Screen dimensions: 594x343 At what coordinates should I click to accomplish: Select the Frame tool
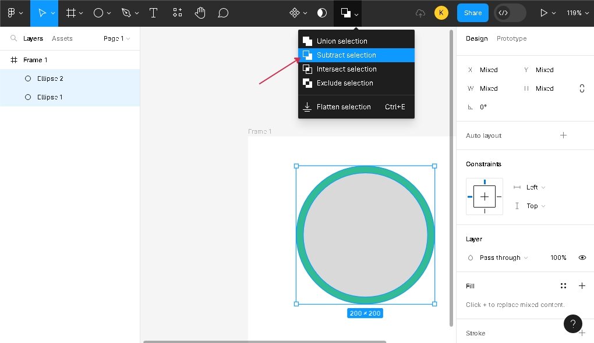tap(71, 13)
